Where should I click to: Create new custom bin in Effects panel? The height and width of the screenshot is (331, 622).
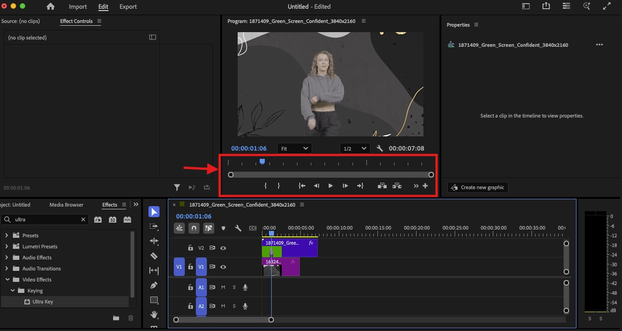(x=116, y=318)
